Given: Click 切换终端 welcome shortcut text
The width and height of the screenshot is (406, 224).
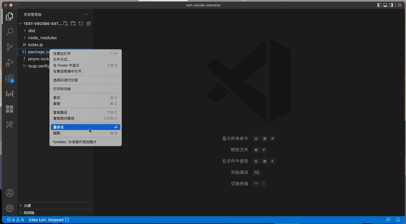Looking at the screenshot, I should (240, 184).
